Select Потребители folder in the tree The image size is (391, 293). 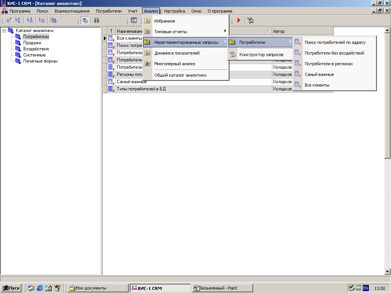pyautogui.click(x=36, y=37)
